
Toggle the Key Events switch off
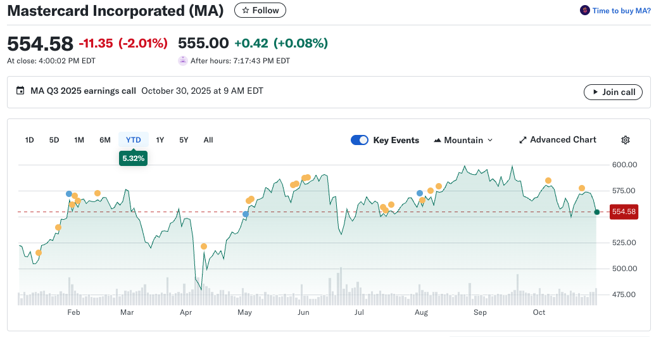click(x=360, y=140)
